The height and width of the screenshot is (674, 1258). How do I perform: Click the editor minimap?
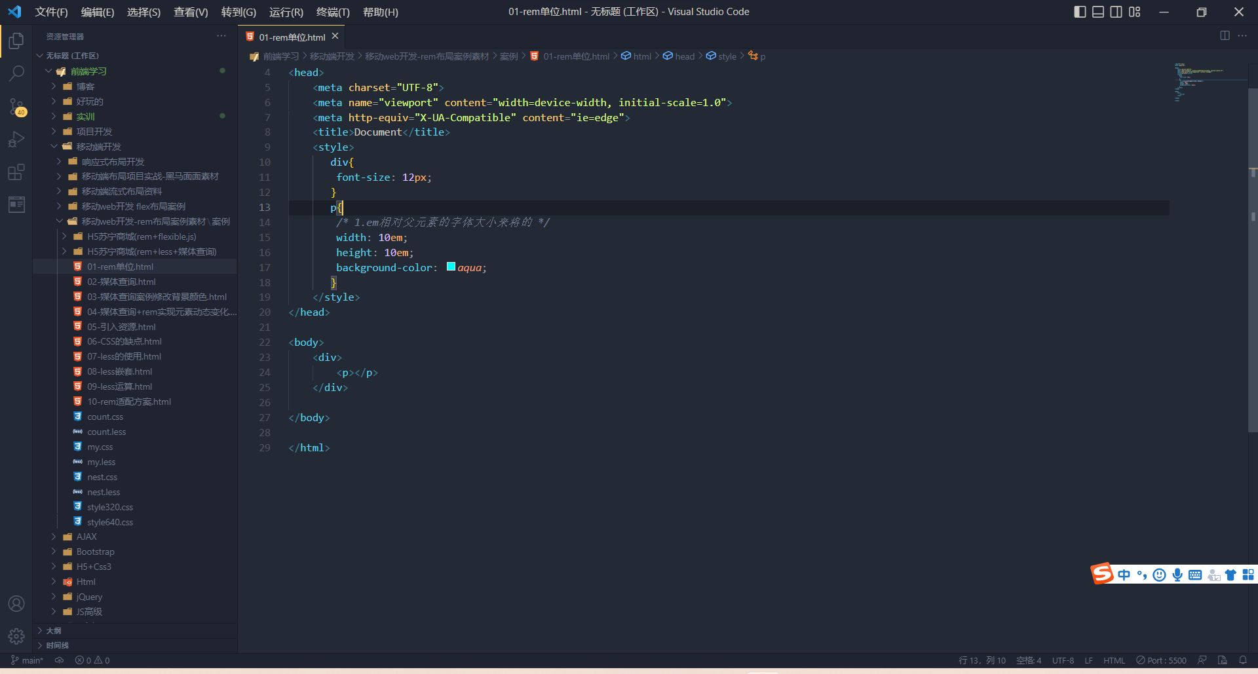coord(1209,85)
